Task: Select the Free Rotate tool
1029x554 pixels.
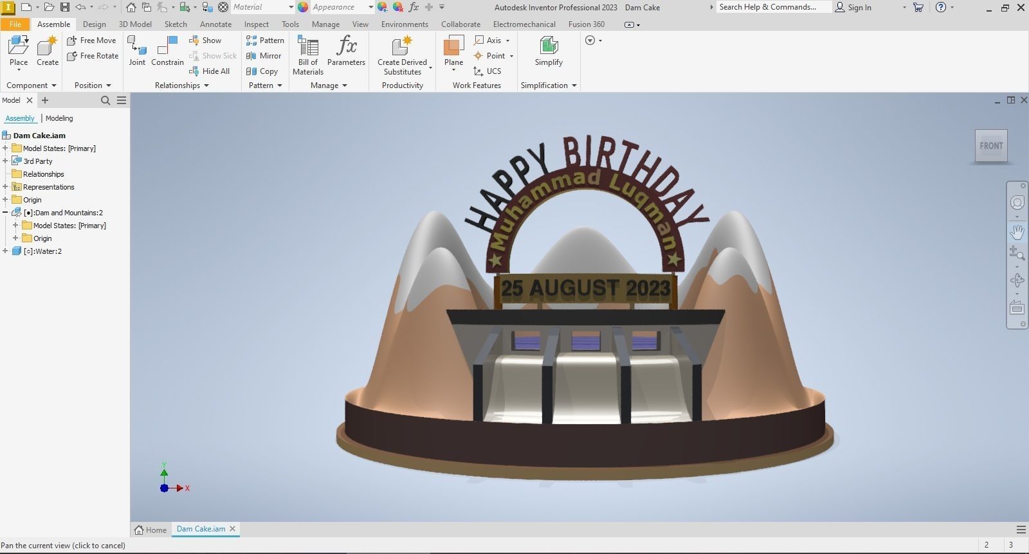Action: (x=93, y=56)
